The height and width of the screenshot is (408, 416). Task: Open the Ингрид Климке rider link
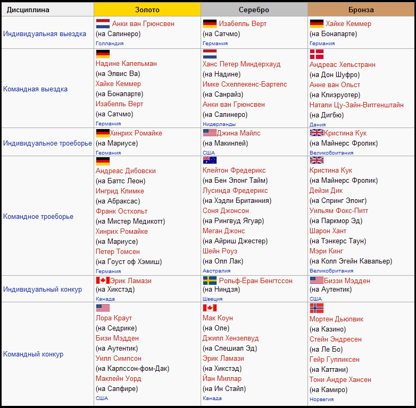pyautogui.click(x=120, y=191)
